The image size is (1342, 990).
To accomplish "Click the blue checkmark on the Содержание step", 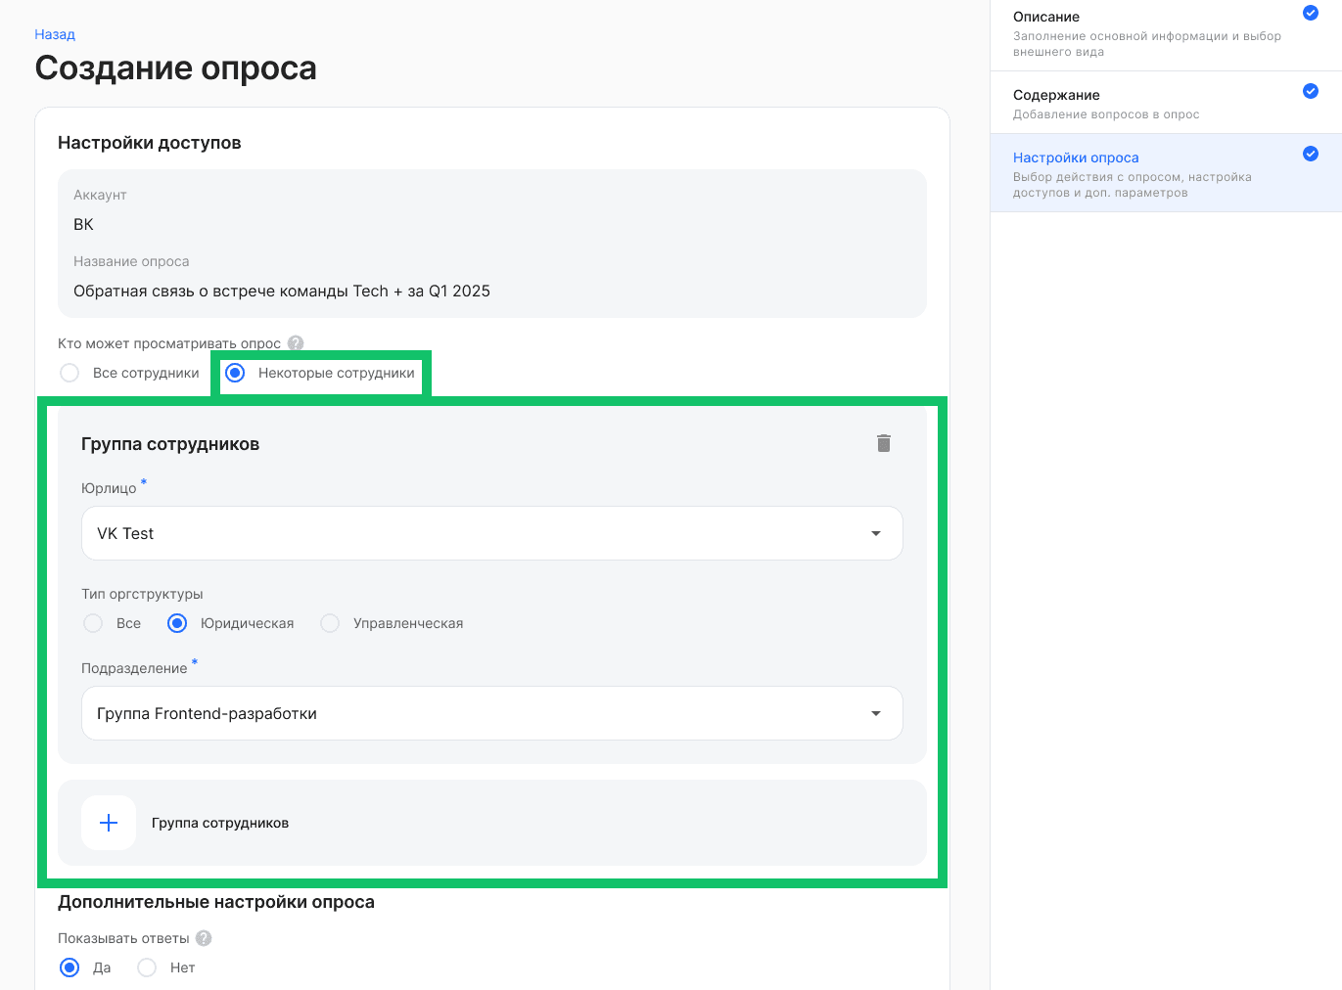I will click(1310, 91).
